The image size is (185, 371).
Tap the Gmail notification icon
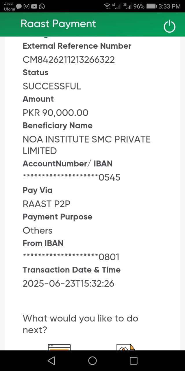27,6
